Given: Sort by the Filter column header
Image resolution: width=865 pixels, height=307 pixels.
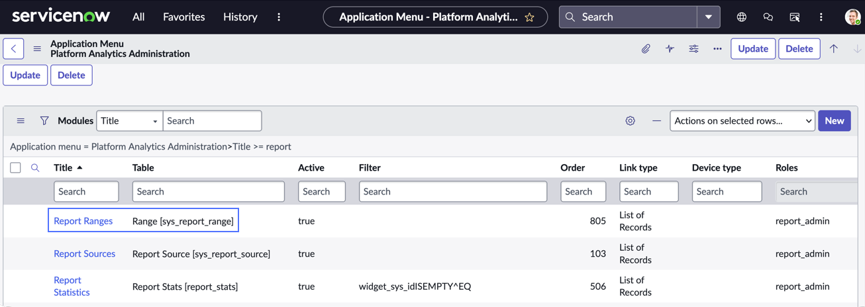Looking at the screenshot, I should [x=370, y=168].
